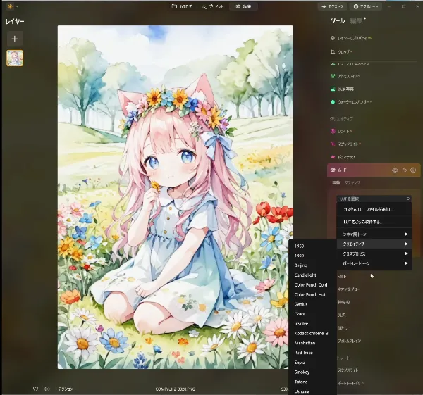
Task: Select the Involve LUT
Action: [x=312, y=324]
